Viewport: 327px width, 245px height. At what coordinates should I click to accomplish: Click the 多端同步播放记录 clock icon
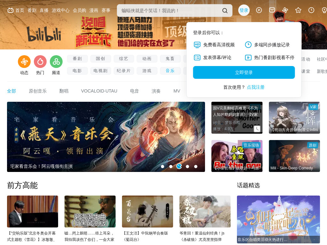point(248,45)
